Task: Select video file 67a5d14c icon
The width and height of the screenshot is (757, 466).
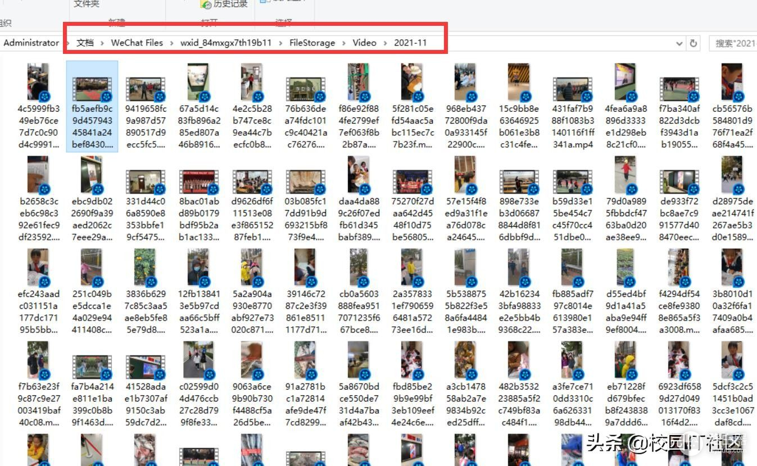Action: coord(199,82)
